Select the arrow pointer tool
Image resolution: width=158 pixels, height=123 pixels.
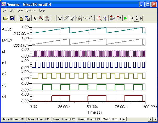[35, 18]
